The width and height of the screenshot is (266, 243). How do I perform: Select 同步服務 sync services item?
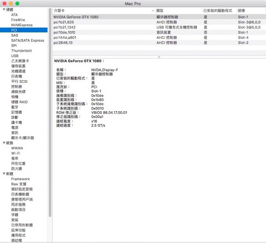(x=18, y=205)
